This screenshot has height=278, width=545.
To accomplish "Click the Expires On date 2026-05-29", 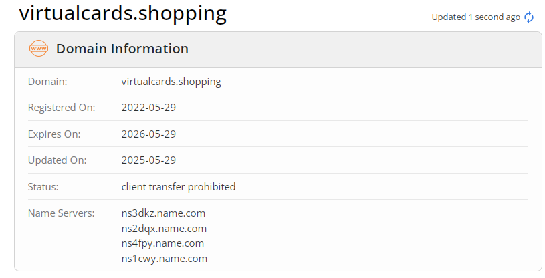I will (x=148, y=134).
